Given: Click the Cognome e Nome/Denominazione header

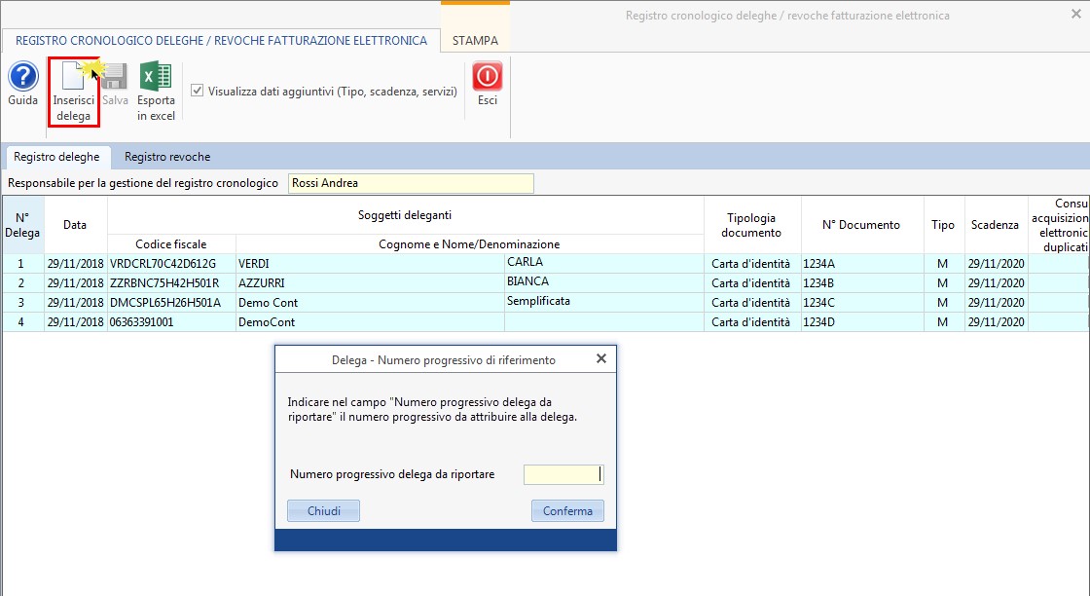Looking at the screenshot, I should pyautogui.click(x=469, y=244).
